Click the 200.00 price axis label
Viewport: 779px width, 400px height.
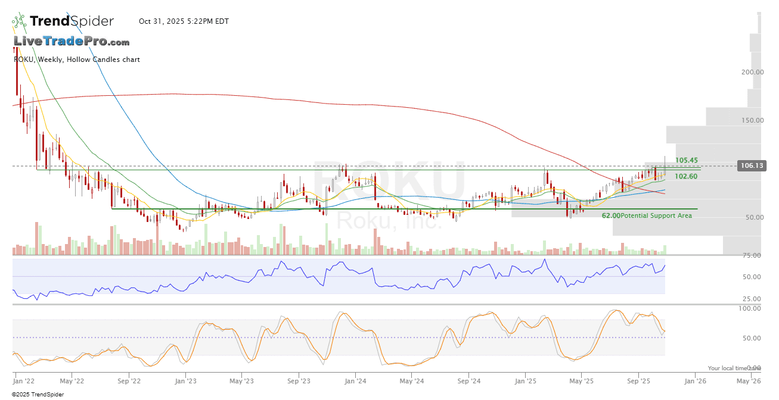(752, 72)
